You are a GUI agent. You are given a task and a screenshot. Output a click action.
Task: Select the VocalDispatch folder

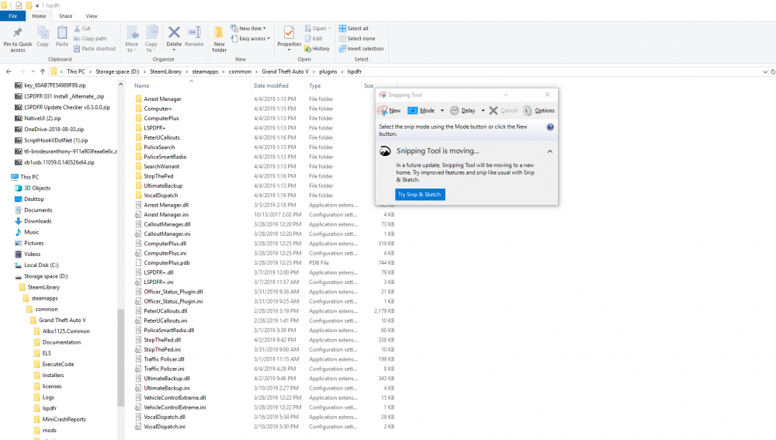161,196
